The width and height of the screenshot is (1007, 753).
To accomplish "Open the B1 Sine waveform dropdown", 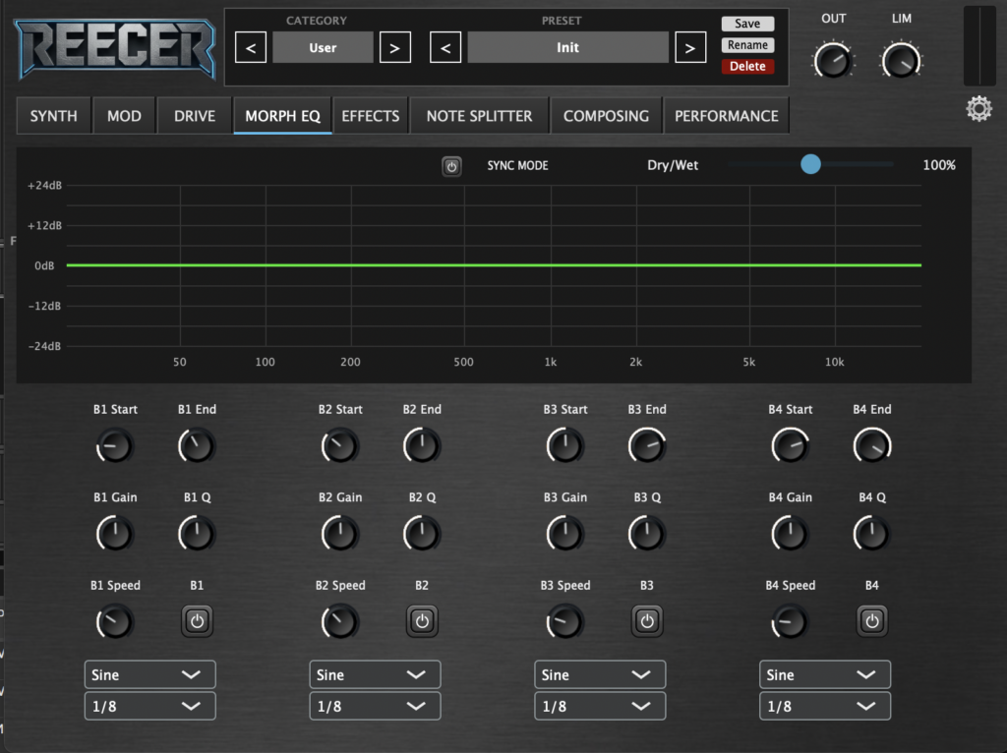I will pyautogui.click(x=149, y=674).
